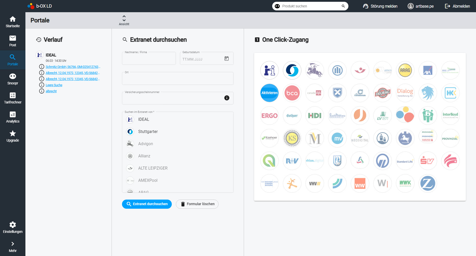The height and width of the screenshot is (256, 476).
Task: Click the calendar icon in Geburtsdatum field
Action: [226, 59]
